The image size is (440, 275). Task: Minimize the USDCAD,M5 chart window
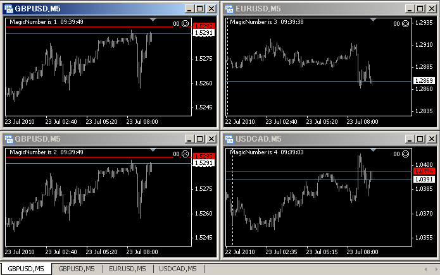[x=410, y=139]
